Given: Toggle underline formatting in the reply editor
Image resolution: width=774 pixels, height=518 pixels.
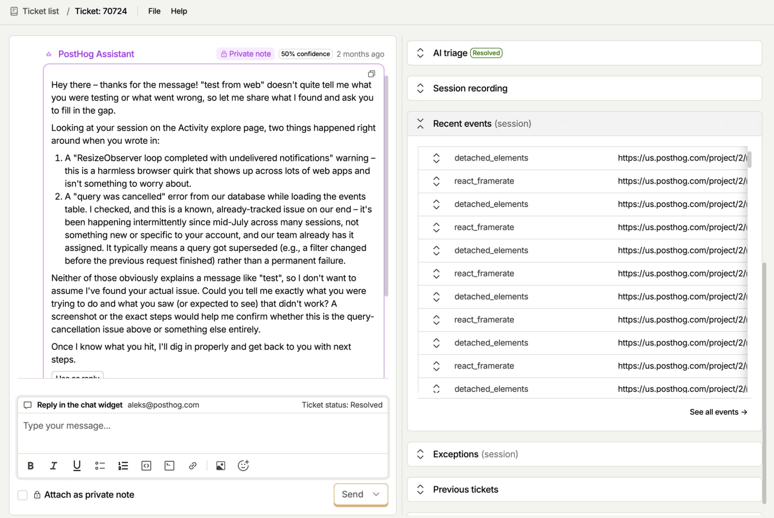Looking at the screenshot, I should 76,466.
